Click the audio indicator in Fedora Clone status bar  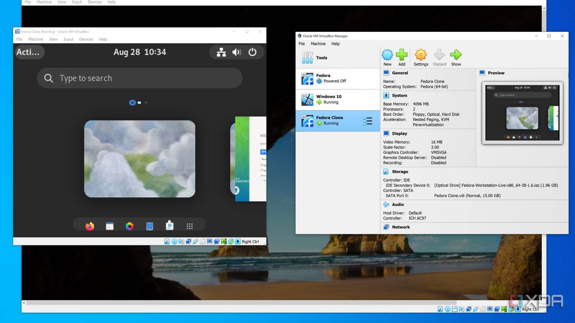181,242
